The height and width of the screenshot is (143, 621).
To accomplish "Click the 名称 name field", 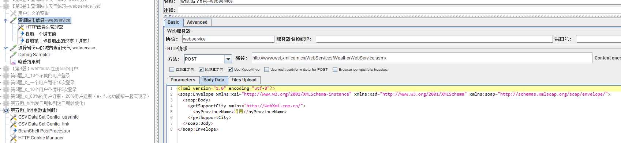I will coord(400,2).
